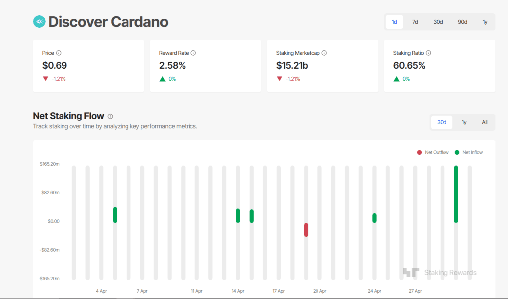This screenshot has width=508, height=299.
Task: Click the Discover Cardano heading
Action: pos(108,22)
